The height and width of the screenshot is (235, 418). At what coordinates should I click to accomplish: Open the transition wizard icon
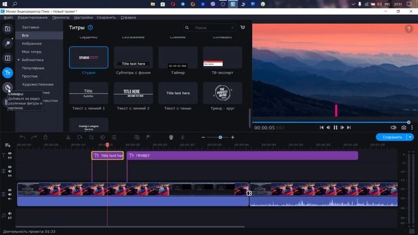[137, 137]
